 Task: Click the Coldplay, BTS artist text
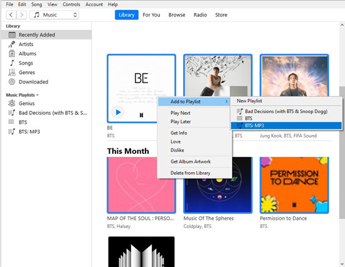click(x=198, y=226)
